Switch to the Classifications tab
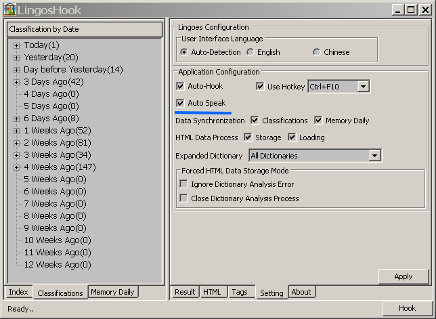 [60, 293]
